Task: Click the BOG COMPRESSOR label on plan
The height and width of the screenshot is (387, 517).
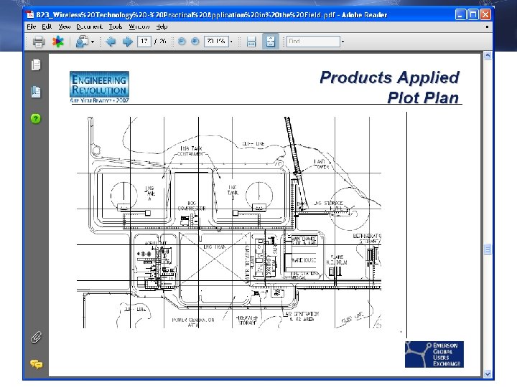Action: click(192, 206)
